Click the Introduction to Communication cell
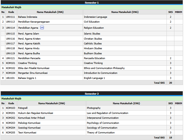The height and width of the screenshot is (140, 184). (x=101, y=73)
